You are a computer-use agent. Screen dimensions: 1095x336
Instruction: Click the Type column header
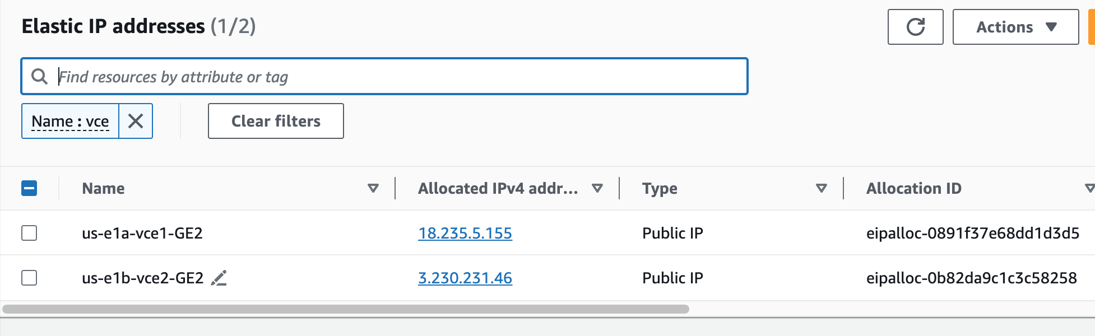pos(660,188)
